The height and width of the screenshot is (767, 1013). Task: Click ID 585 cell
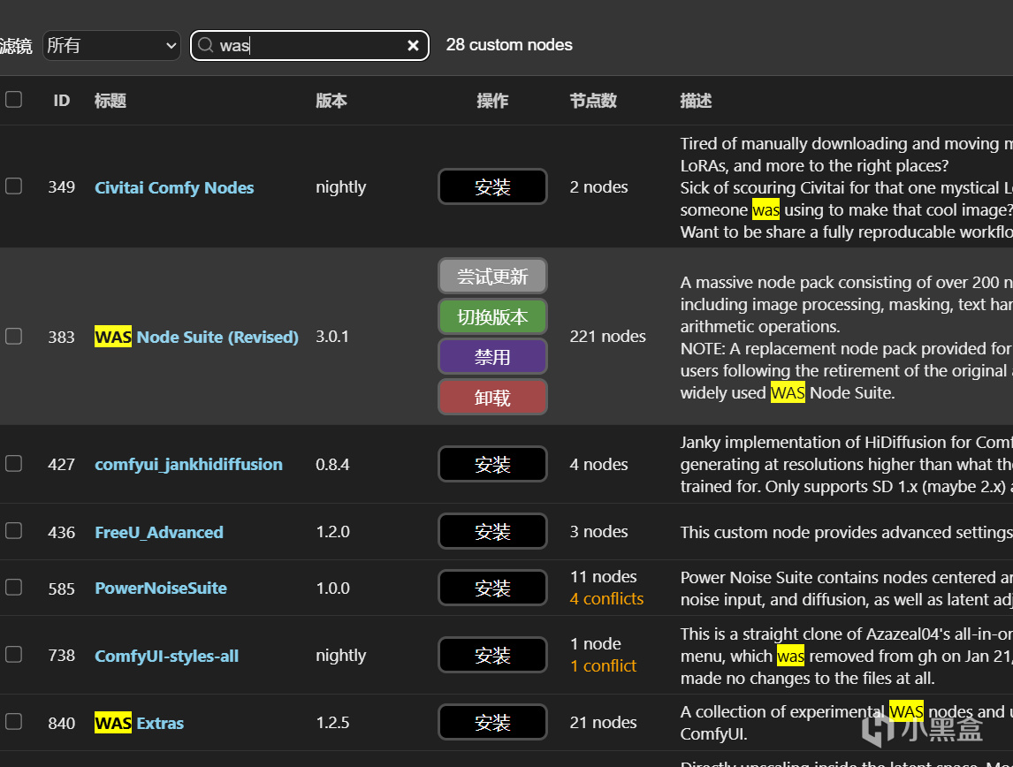click(x=61, y=589)
